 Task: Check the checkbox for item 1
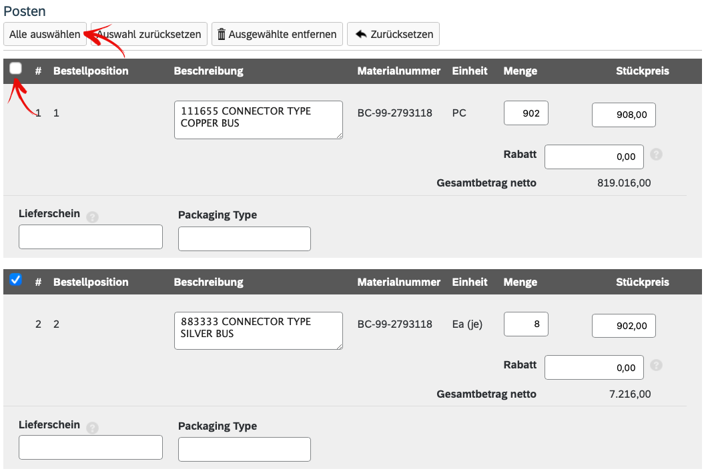pyautogui.click(x=16, y=68)
